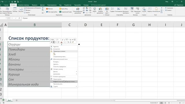Insert a График sparkline
Screen dimensions: 185x104
(x=112, y=10)
